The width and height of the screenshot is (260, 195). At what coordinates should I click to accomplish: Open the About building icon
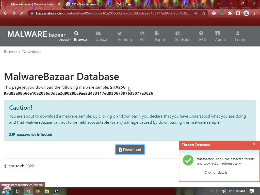point(217,33)
